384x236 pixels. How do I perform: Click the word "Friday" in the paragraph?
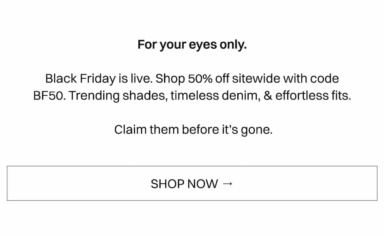click(x=98, y=79)
